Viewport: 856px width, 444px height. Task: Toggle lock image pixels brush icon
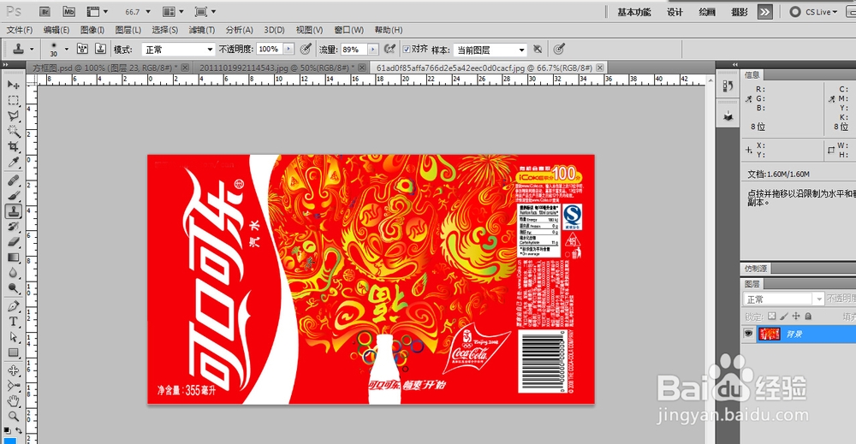coord(784,317)
